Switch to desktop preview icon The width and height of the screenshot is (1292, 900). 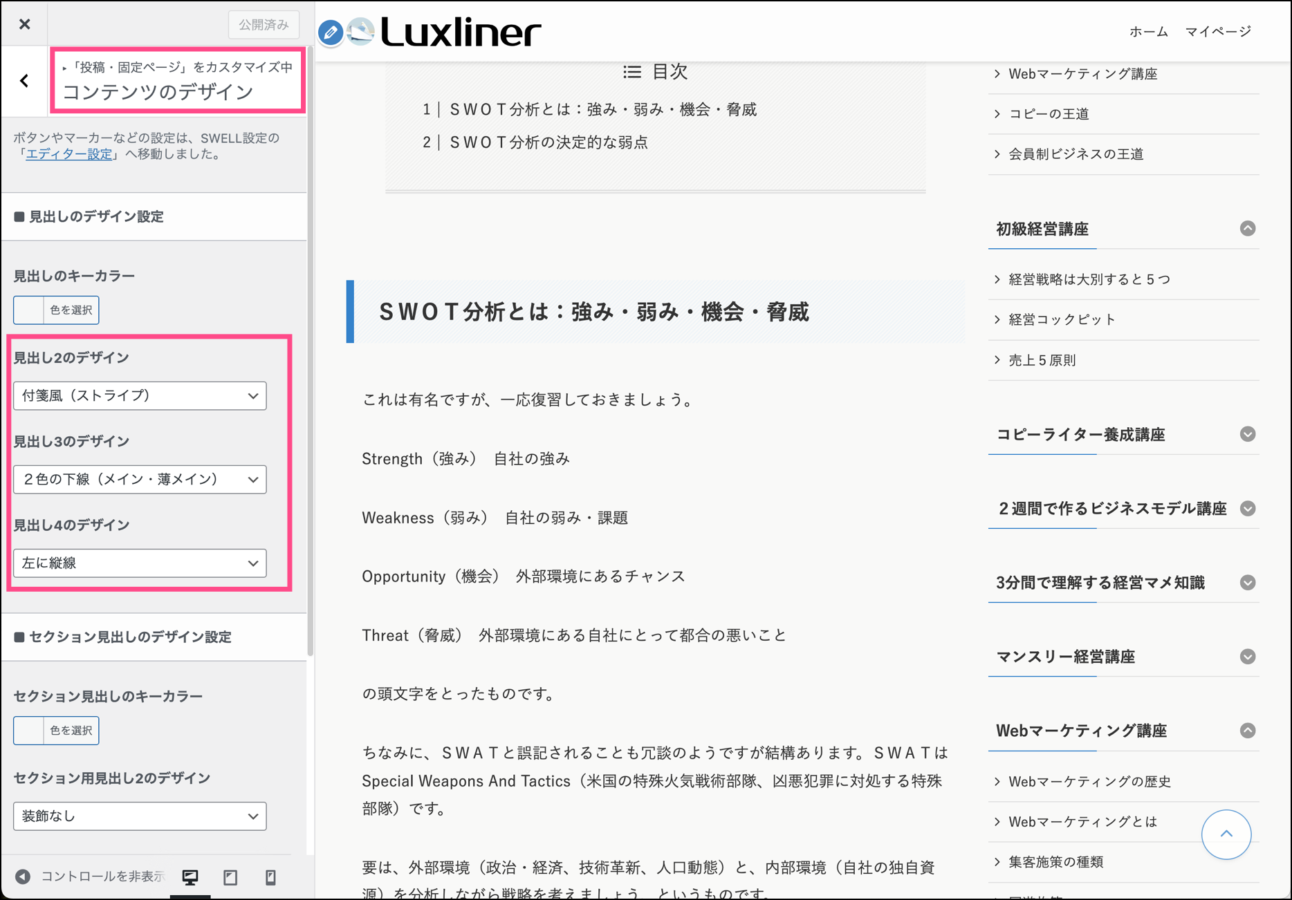190,877
